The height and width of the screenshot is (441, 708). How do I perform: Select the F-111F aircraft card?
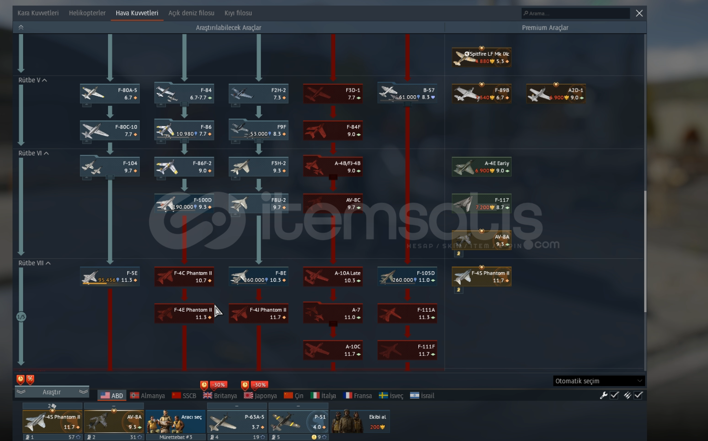click(407, 350)
